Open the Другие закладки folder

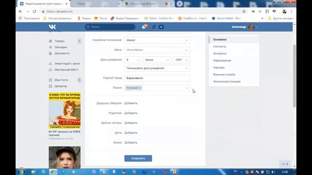pos(281,18)
